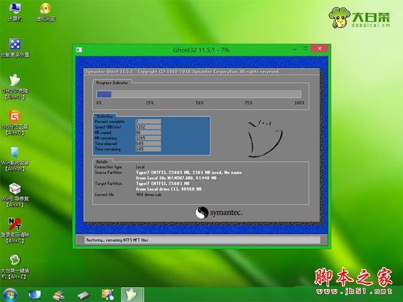403x302 pixels.
Task: Select the active Ghost taskbar button
Action: [x=132, y=295]
